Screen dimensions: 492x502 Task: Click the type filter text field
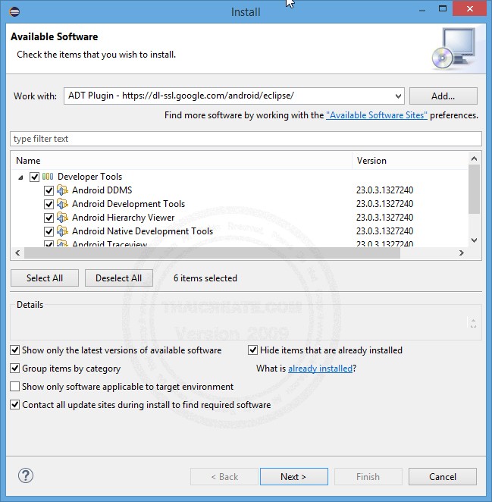[x=246, y=139]
